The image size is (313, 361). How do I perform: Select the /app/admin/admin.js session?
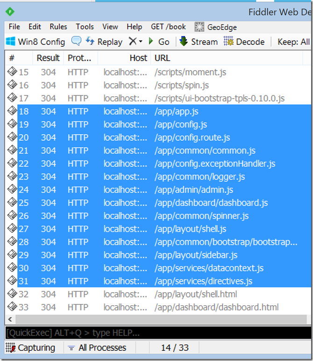click(158, 190)
